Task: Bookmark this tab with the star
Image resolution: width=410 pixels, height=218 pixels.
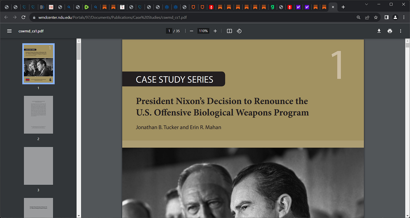Action: pos(376,17)
